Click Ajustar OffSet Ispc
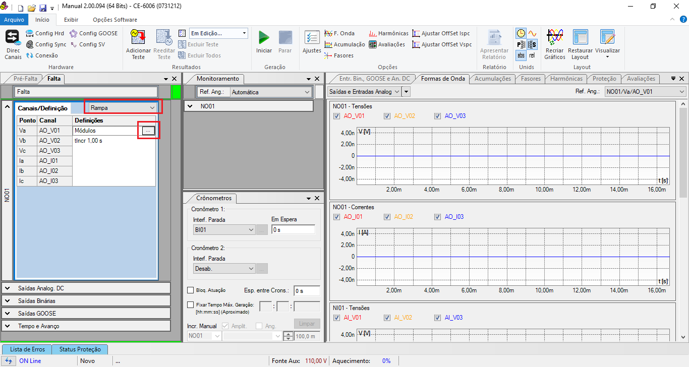 coord(441,33)
